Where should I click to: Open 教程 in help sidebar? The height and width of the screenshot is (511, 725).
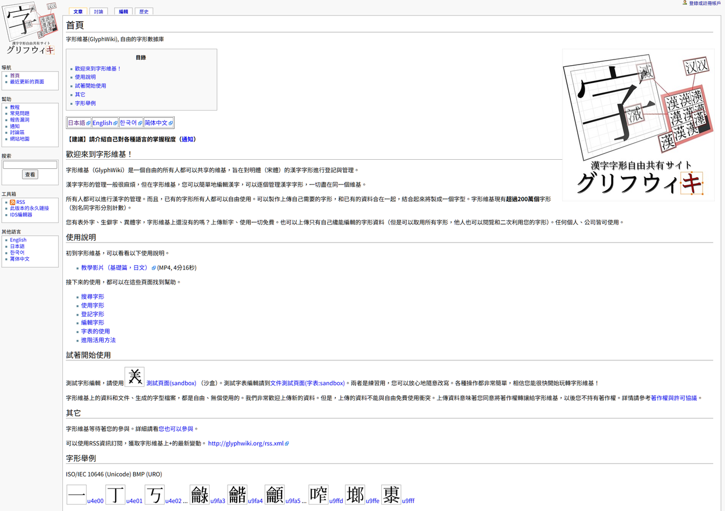[x=15, y=107]
